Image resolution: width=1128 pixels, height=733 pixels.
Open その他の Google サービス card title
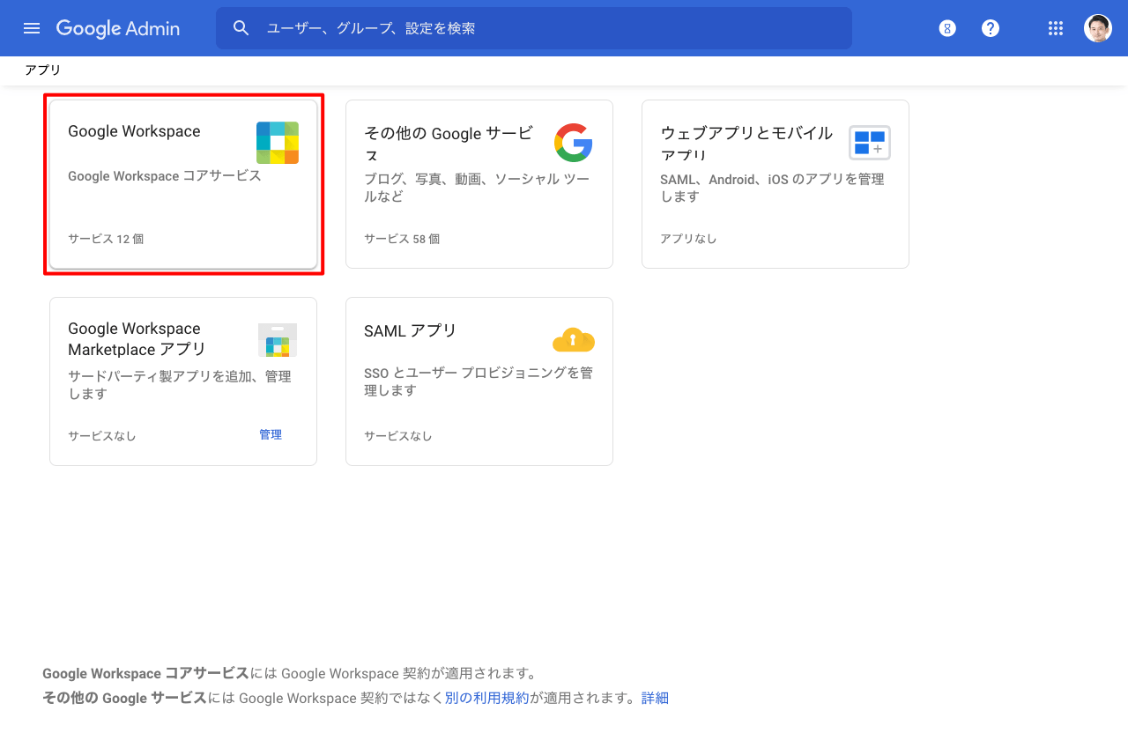coord(449,144)
